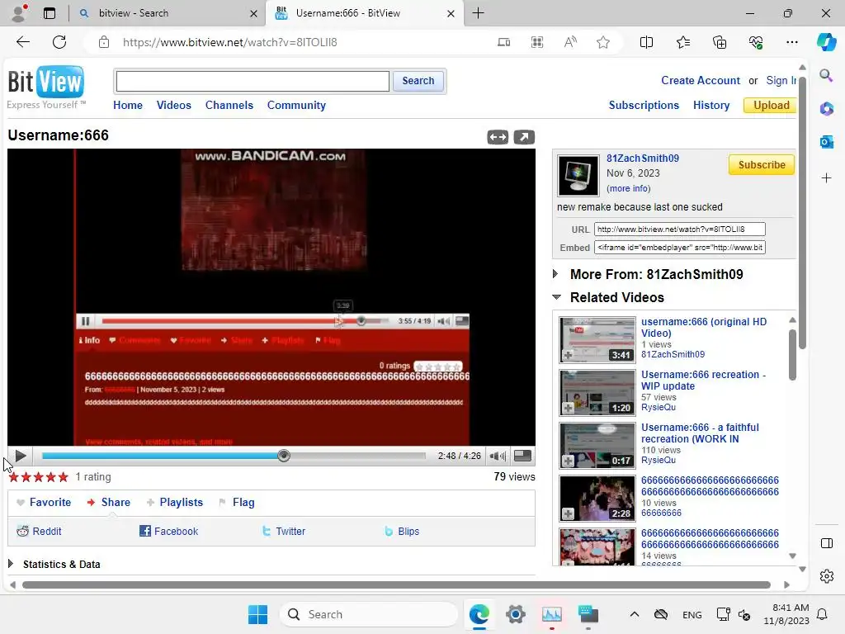Focus the BitView search box

[x=253, y=81]
